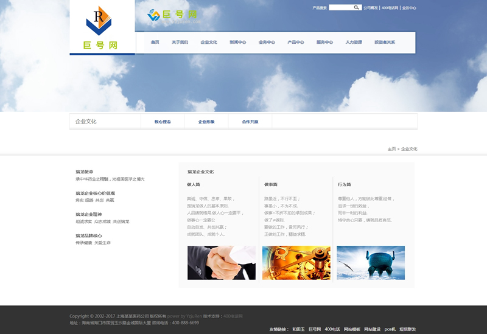
Task: Open the golden gears image thumbnail
Action: click(x=296, y=263)
